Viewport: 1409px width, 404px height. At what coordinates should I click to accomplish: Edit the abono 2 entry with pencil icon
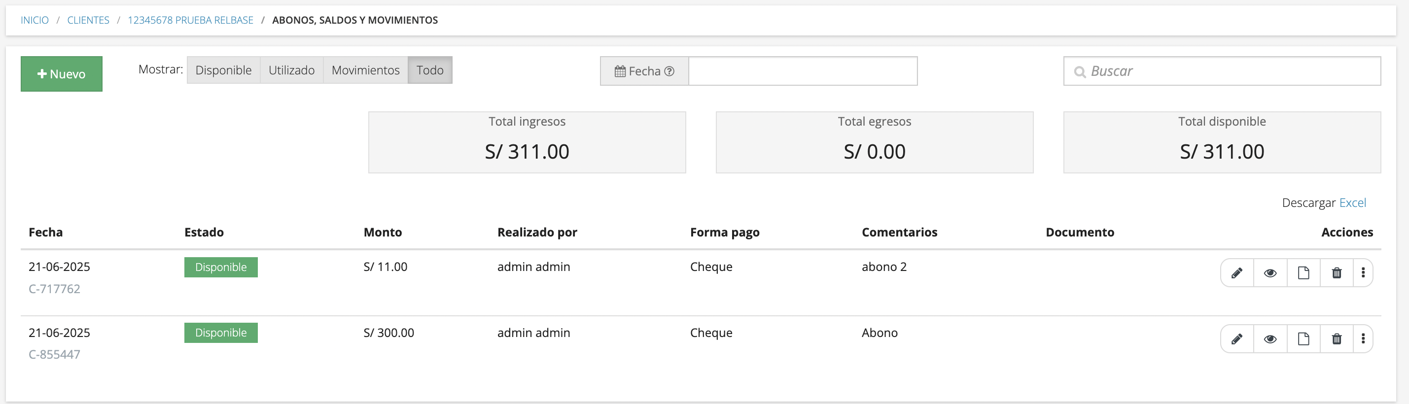(x=1237, y=273)
